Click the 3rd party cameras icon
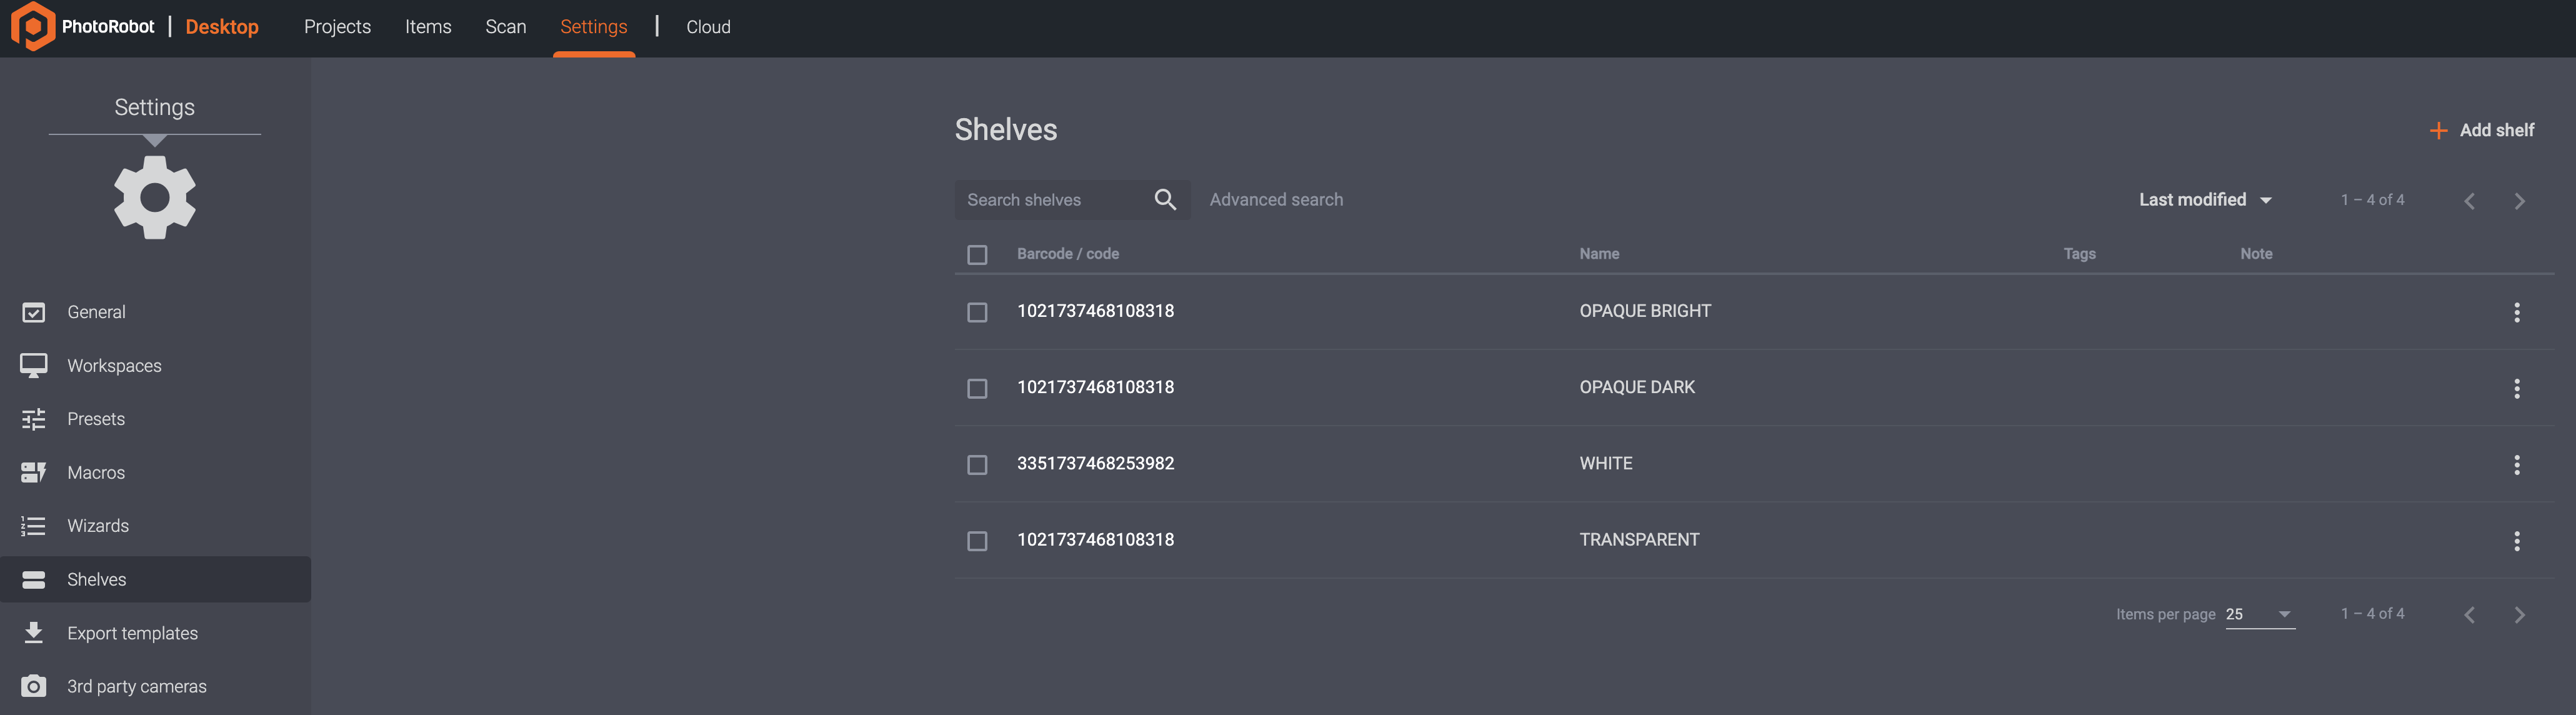Image resolution: width=2576 pixels, height=715 pixels. pyautogui.click(x=33, y=686)
